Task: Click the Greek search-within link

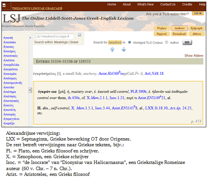Action: click(x=74, y=42)
